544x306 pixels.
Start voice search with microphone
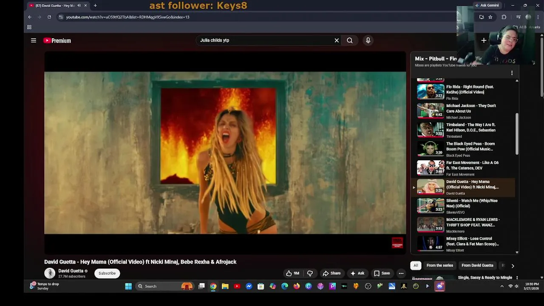(368, 40)
